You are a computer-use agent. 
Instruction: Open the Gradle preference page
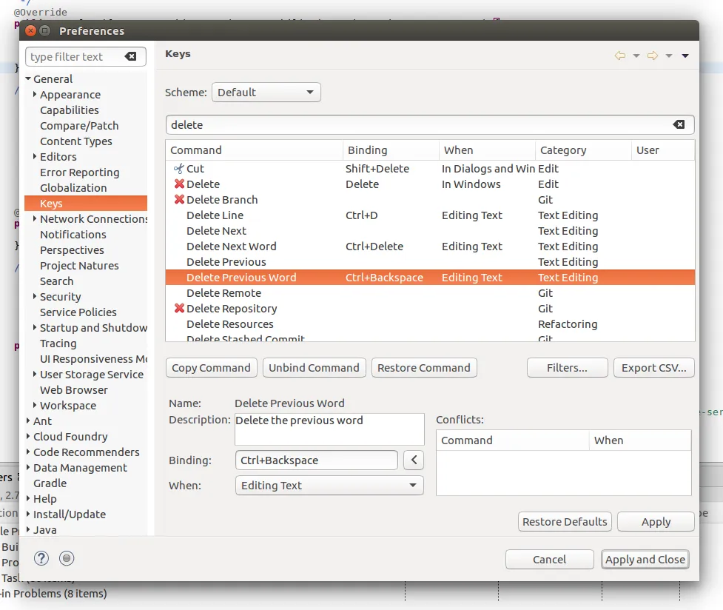point(50,483)
